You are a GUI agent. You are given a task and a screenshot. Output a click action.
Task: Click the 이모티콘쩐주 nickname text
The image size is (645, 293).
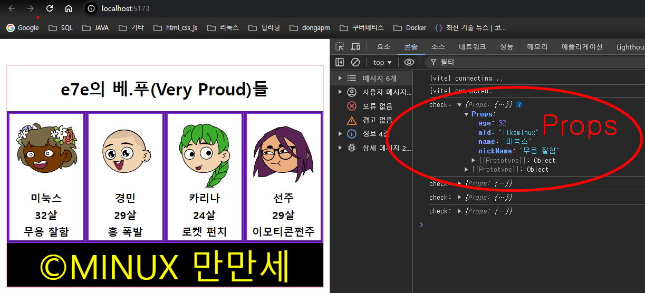coord(284,232)
